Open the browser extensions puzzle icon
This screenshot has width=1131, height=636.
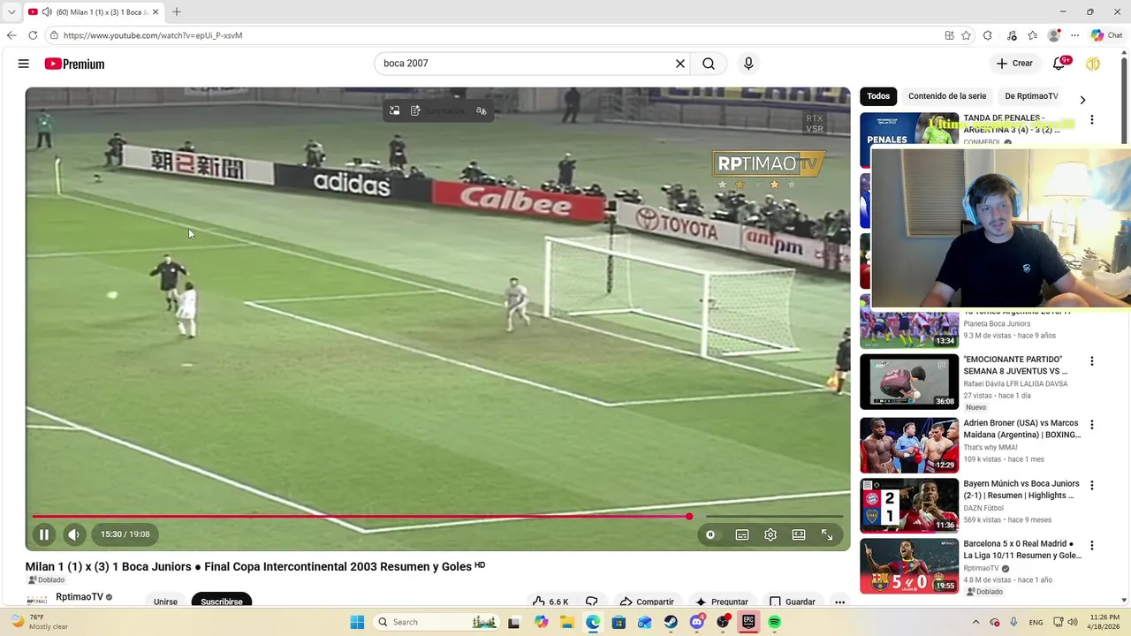pos(988,35)
